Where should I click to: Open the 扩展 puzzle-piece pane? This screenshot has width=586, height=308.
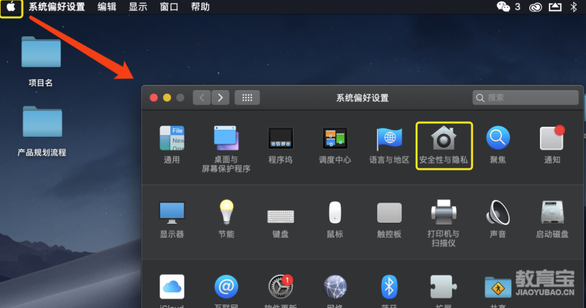(444, 287)
